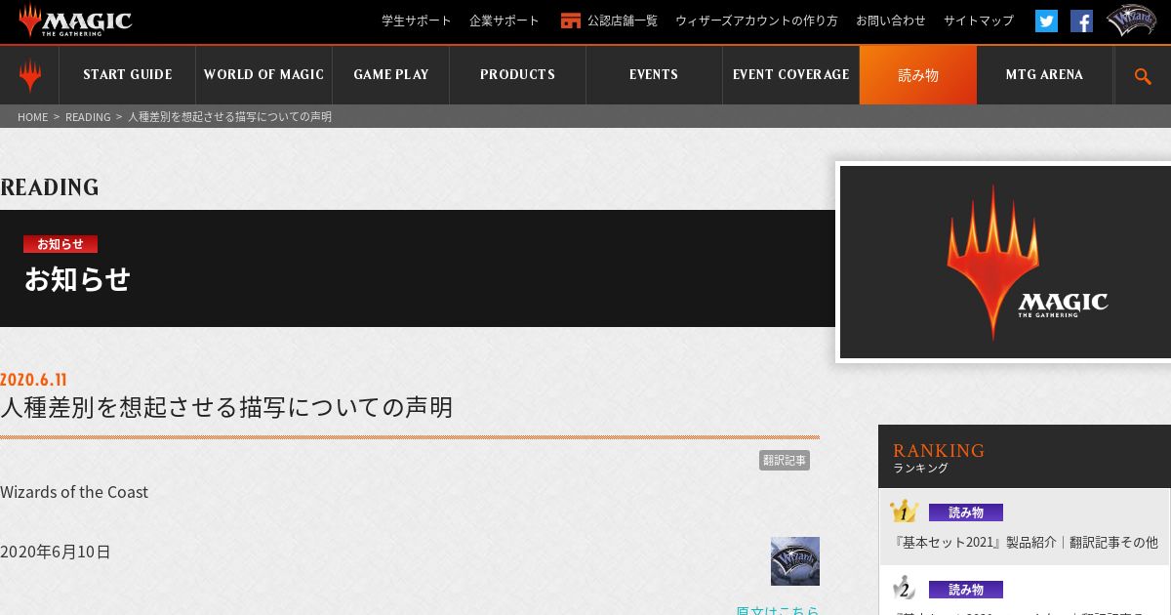Open サイトマップ link
This screenshot has height=615, width=1171.
pos(979,20)
